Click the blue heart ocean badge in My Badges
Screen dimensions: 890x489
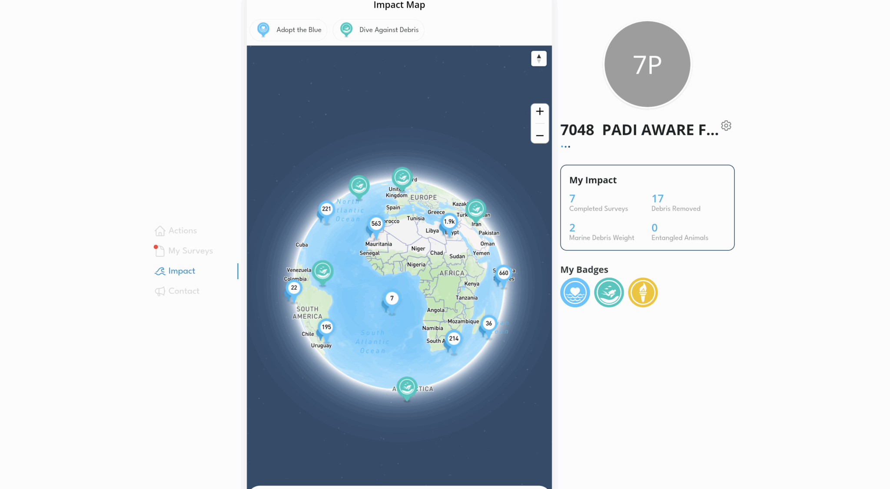click(x=575, y=292)
